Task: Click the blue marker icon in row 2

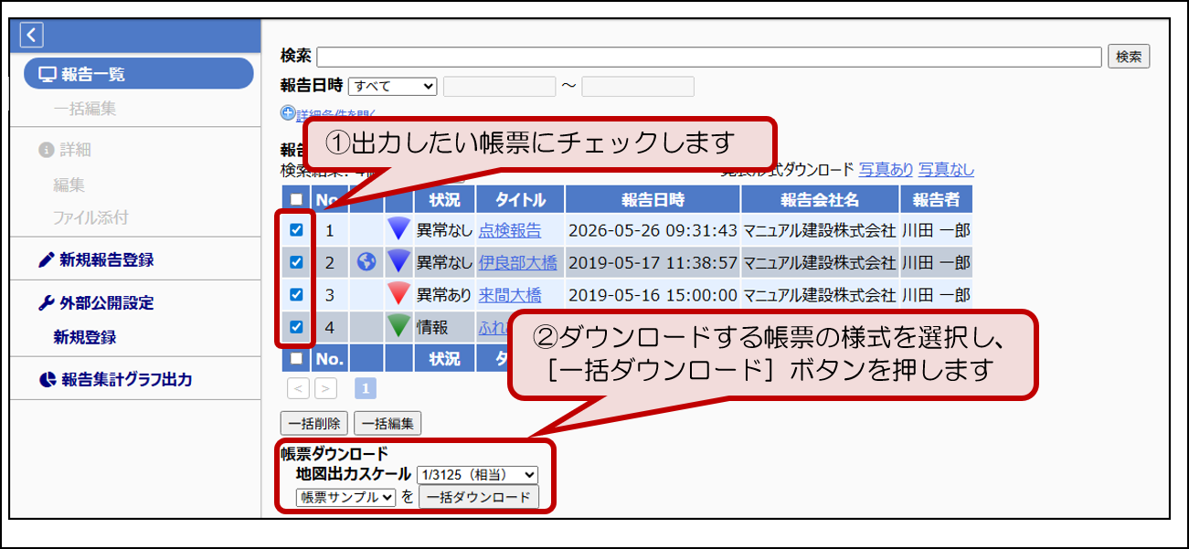Action: tap(398, 261)
